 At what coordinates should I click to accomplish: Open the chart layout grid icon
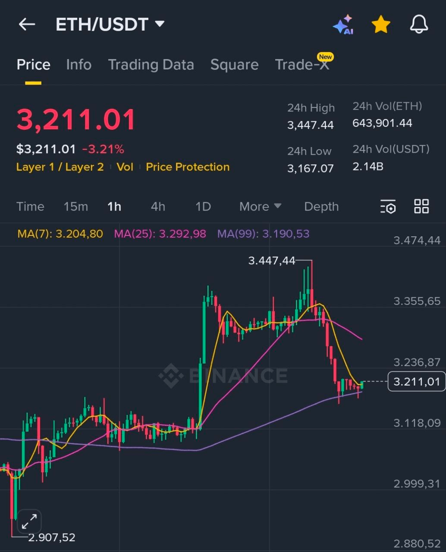[421, 207]
